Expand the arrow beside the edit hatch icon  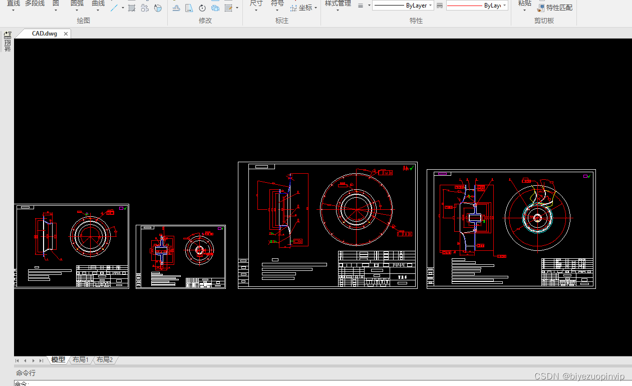[x=237, y=8]
